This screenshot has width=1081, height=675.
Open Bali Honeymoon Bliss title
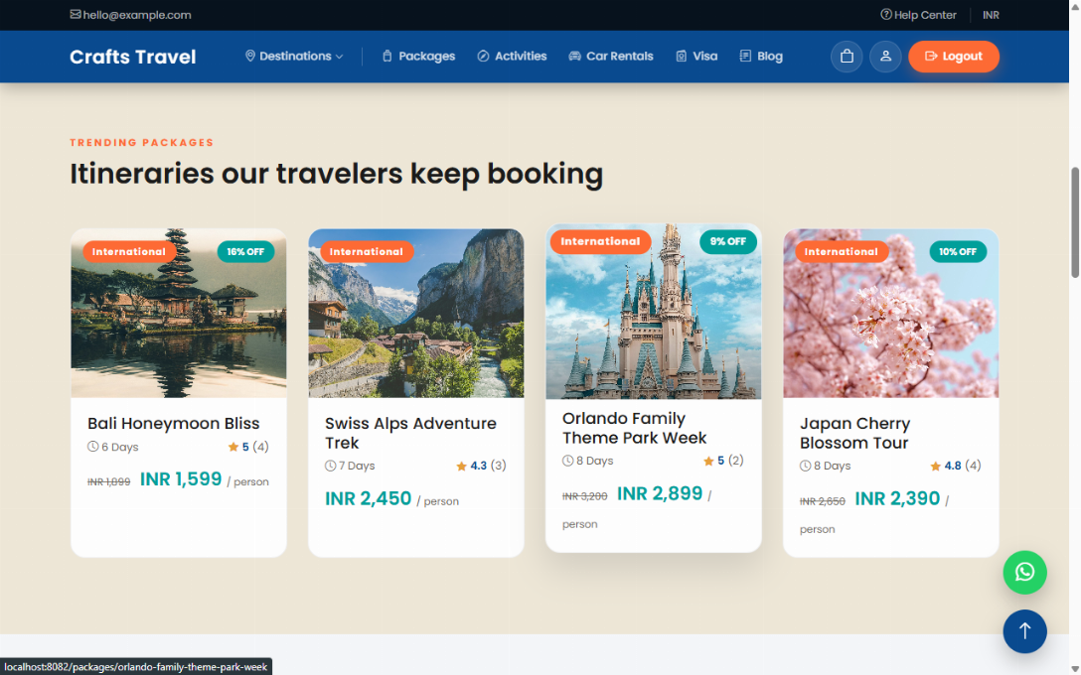click(174, 424)
